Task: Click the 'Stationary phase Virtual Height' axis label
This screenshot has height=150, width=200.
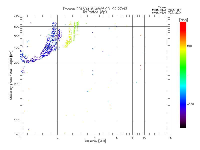Action: [x=11, y=75]
